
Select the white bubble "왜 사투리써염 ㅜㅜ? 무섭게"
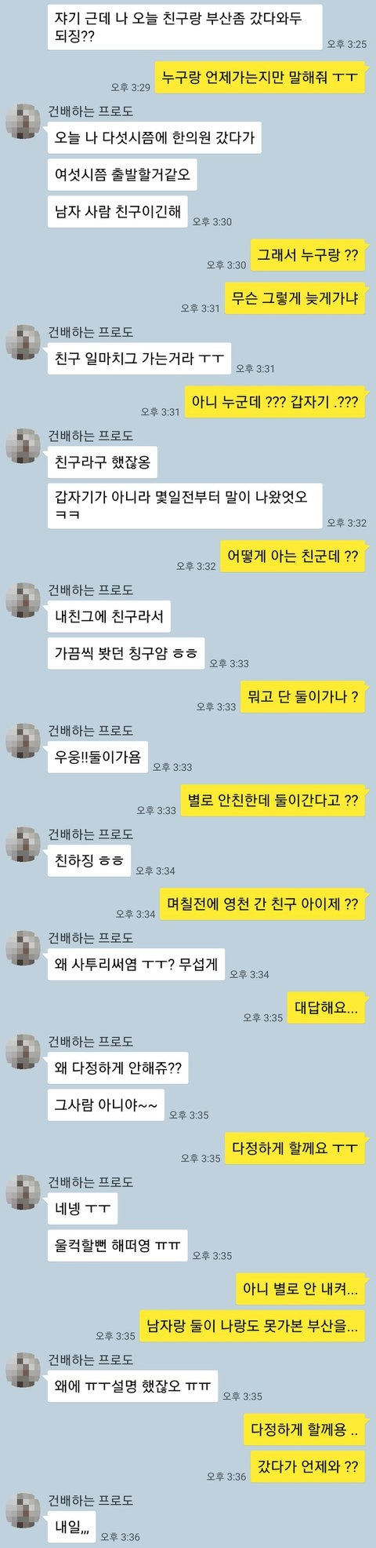(136, 964)
